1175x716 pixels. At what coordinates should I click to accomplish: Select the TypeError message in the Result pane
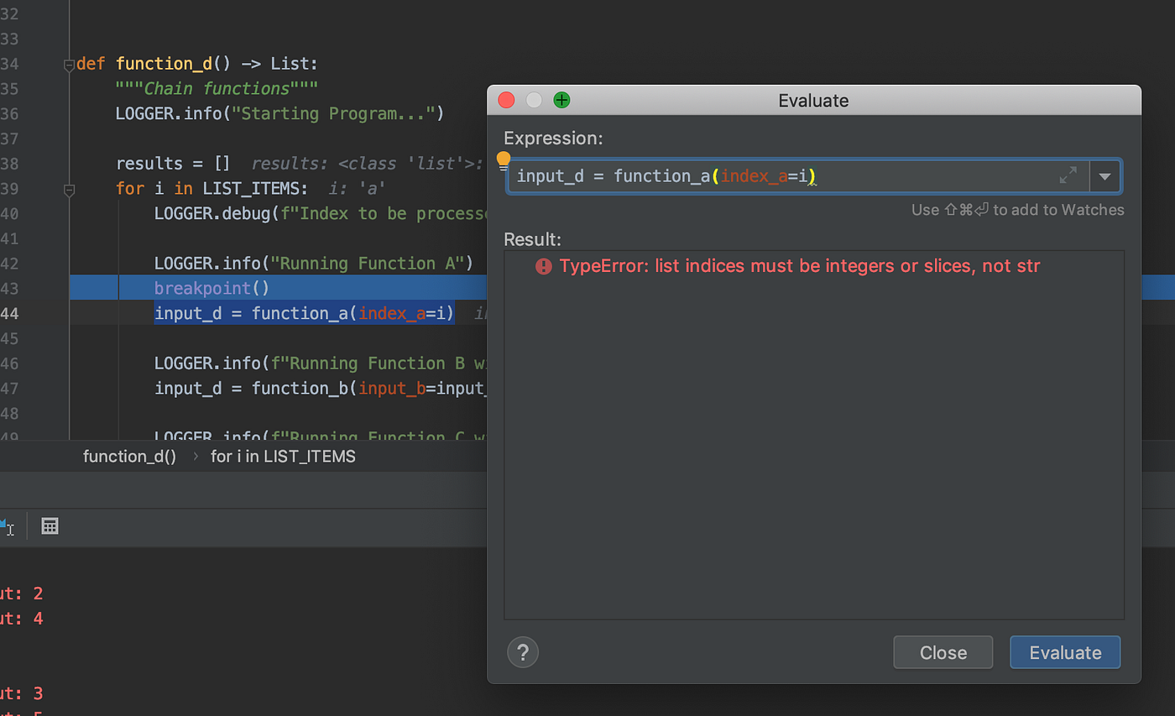click(x=797, y=265)
